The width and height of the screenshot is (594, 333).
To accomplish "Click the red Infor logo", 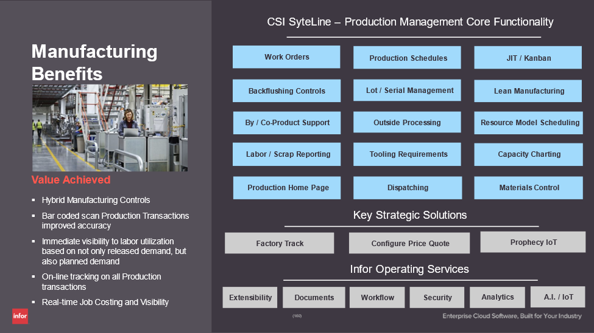I will point(20,316).
